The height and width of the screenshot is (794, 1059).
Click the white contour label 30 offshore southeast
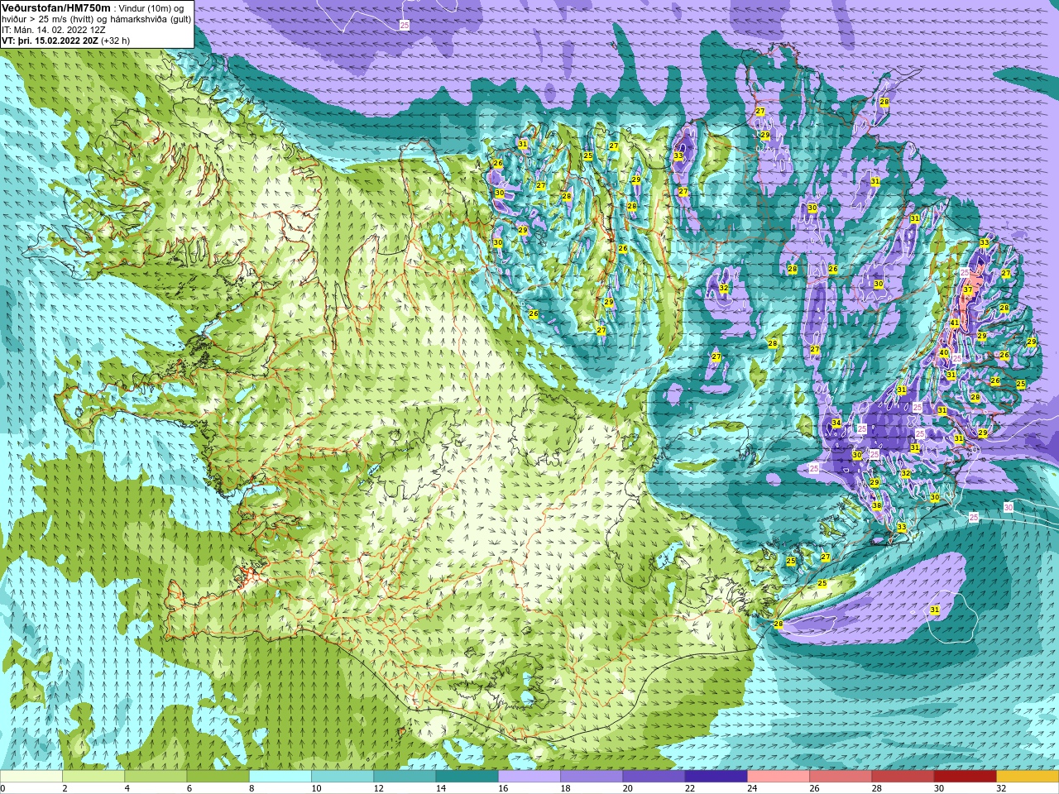coord(1009,507)
